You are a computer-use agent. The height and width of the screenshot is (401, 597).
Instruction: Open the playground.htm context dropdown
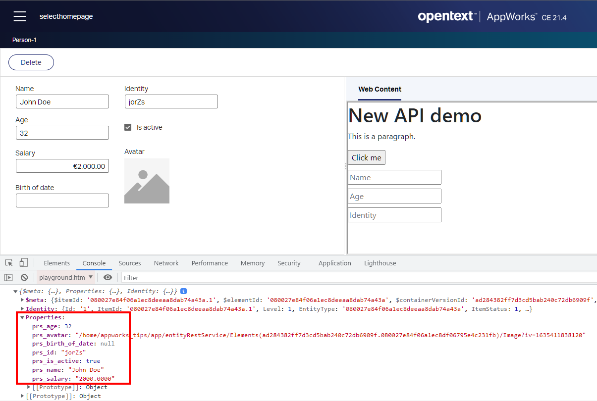click(x=66, y=277)
